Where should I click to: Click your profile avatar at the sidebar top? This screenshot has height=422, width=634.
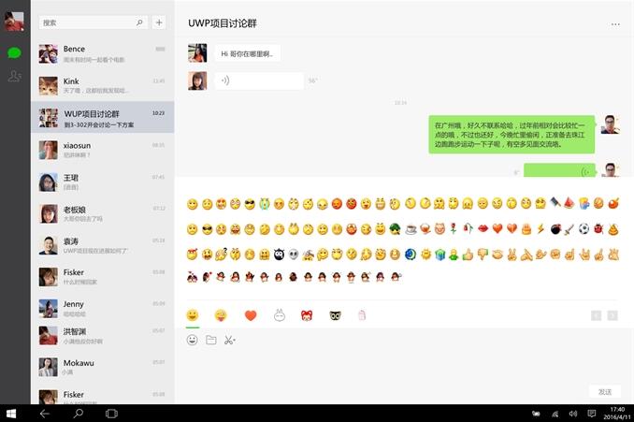point(14,21)
